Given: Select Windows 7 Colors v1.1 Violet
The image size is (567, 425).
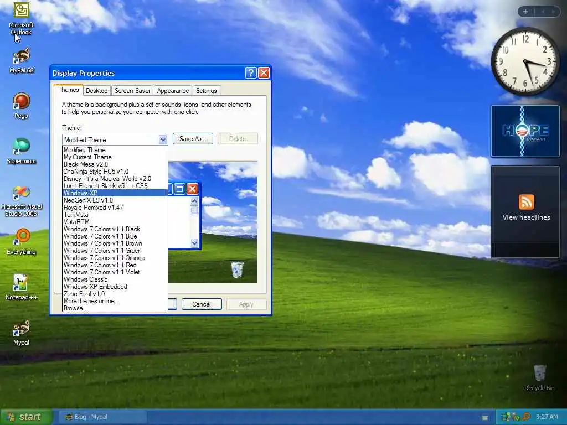Looking at the screenshot, I should tap(115, 272).
